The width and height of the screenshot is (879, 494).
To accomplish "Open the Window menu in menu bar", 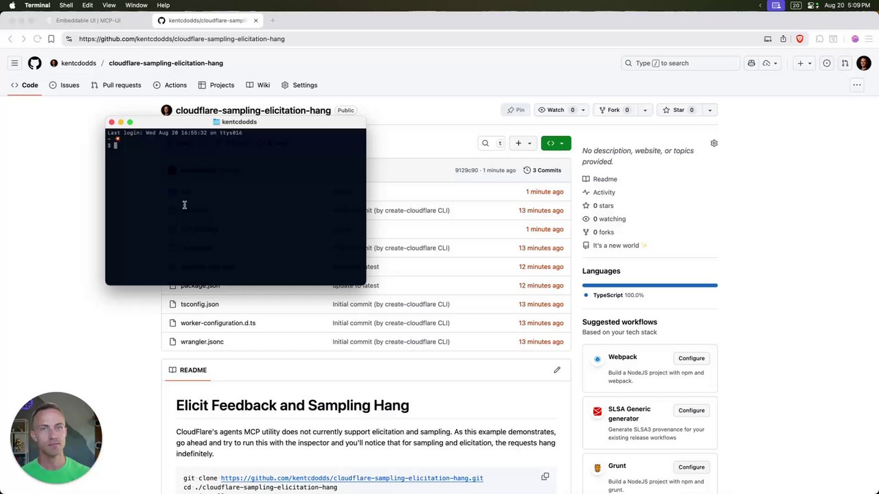I will tap(136, 5).
